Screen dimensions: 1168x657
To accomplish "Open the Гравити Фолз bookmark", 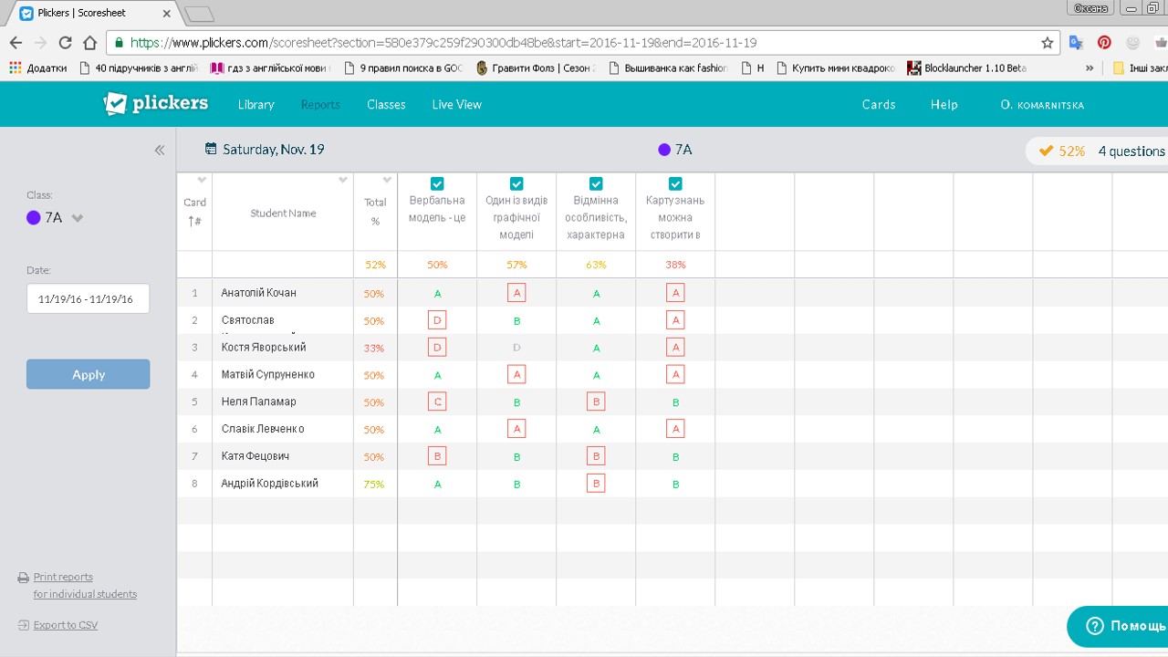I will pos(535,68).
